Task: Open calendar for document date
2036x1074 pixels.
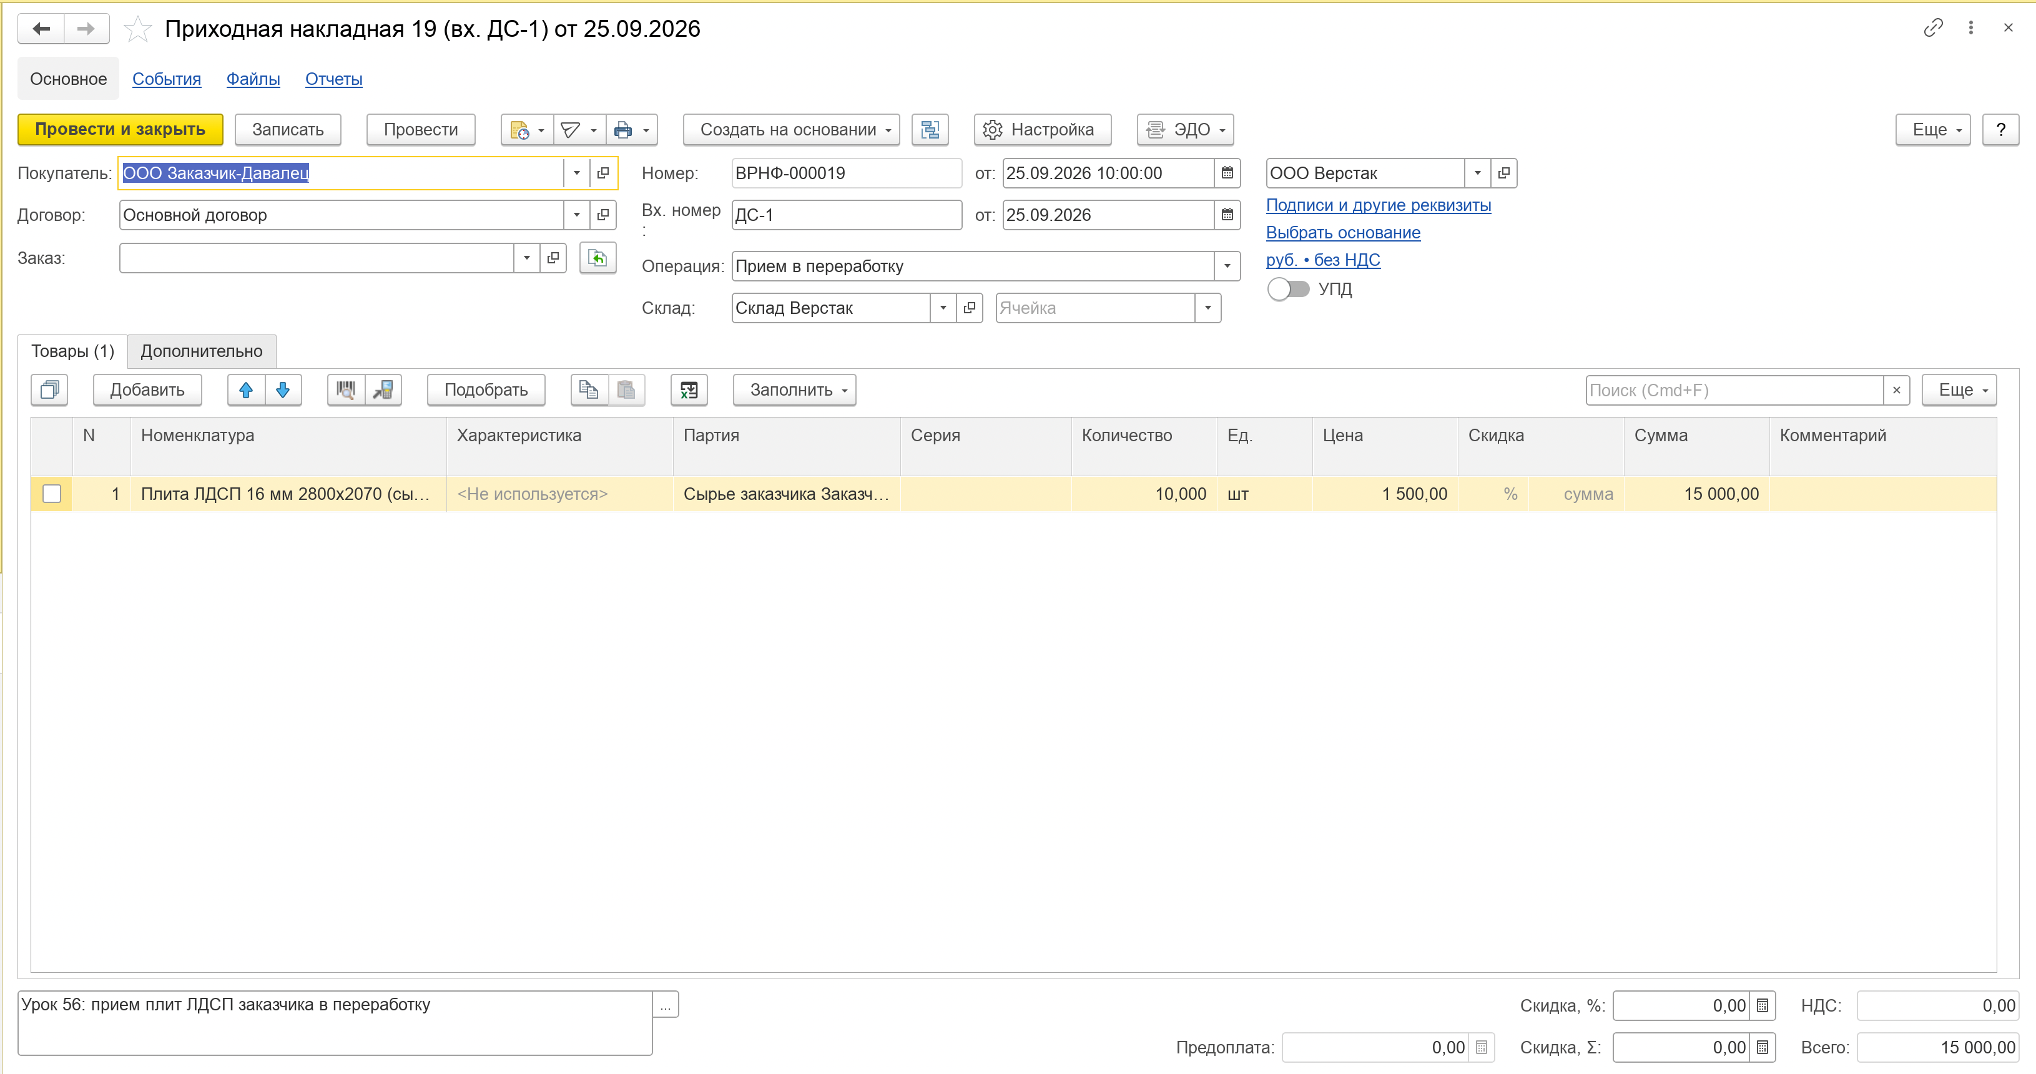Action: coord(1227,173)
